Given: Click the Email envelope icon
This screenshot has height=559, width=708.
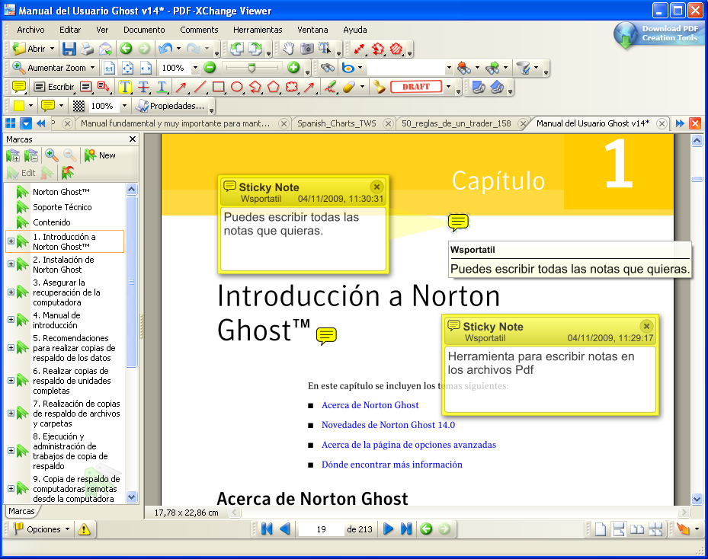Looking at the screenshot, I should [x=104, y=48].
